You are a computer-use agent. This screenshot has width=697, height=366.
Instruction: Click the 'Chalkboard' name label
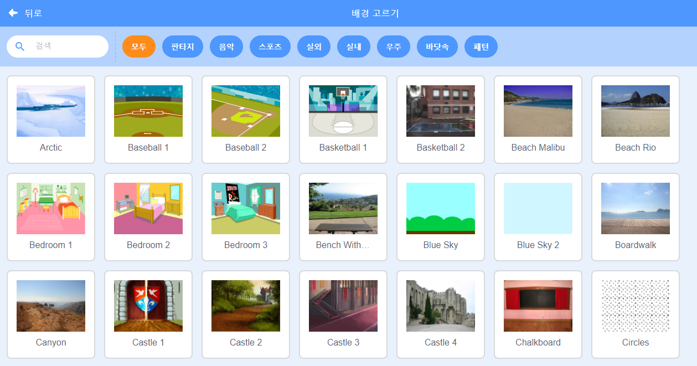coord(538,342)
